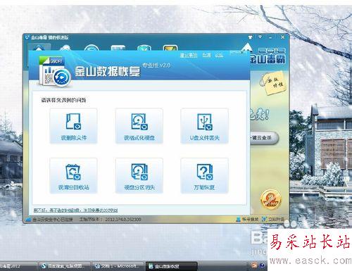Click the blue help icon in system tray
Screen dimensions: 352x271
coord(262,265)
